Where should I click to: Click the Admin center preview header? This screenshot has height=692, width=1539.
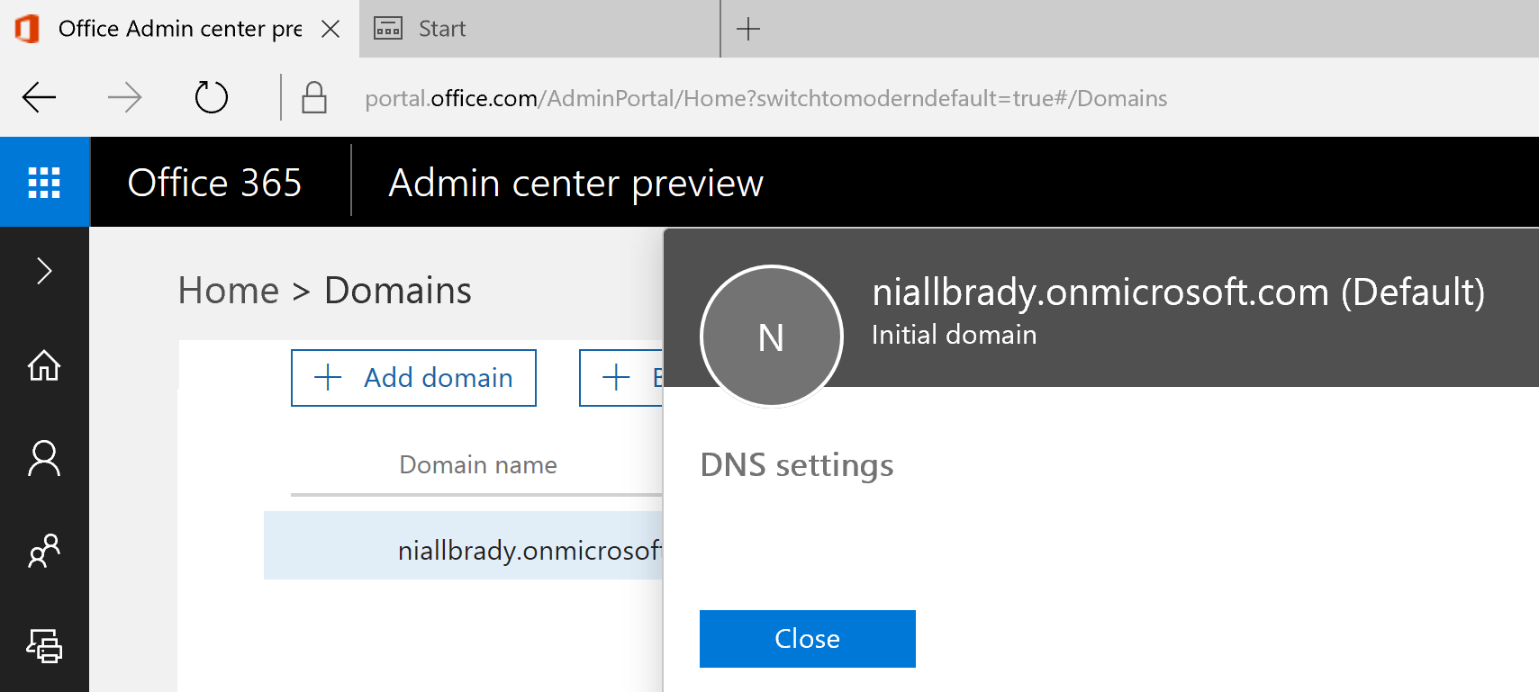click(x=576, y=183)
